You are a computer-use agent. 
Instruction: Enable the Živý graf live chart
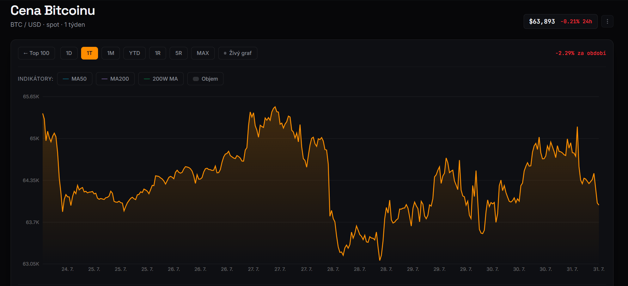point(238,53)
